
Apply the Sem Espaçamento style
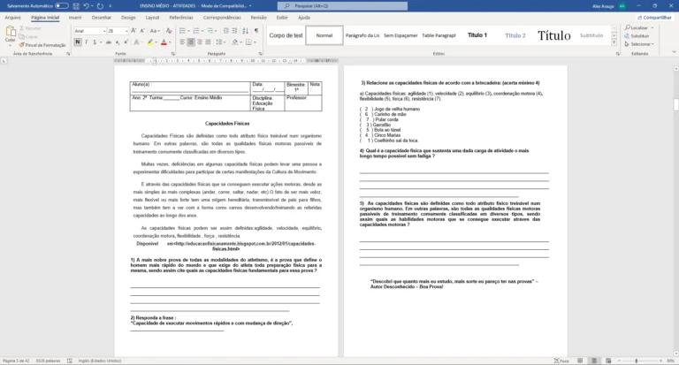click(401, 35)
